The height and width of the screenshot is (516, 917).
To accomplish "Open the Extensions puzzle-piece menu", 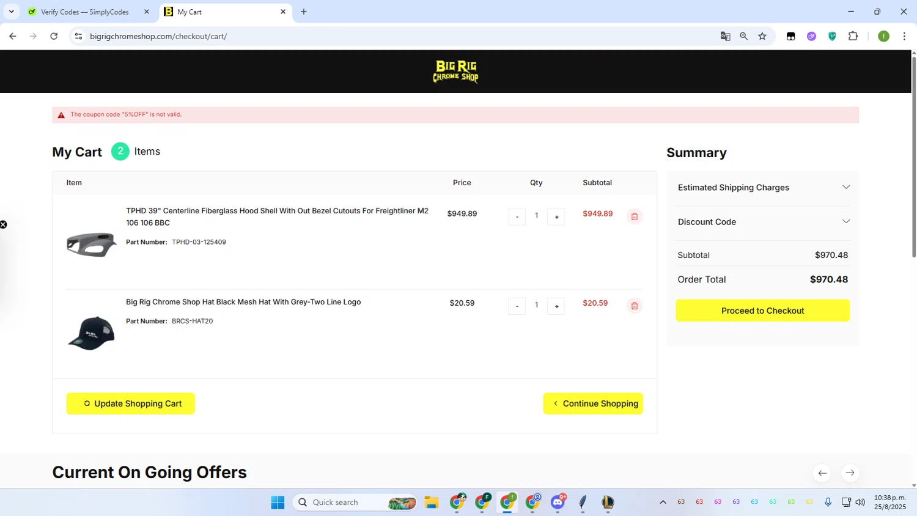I will pyautogui.click(x=853, y=36).
